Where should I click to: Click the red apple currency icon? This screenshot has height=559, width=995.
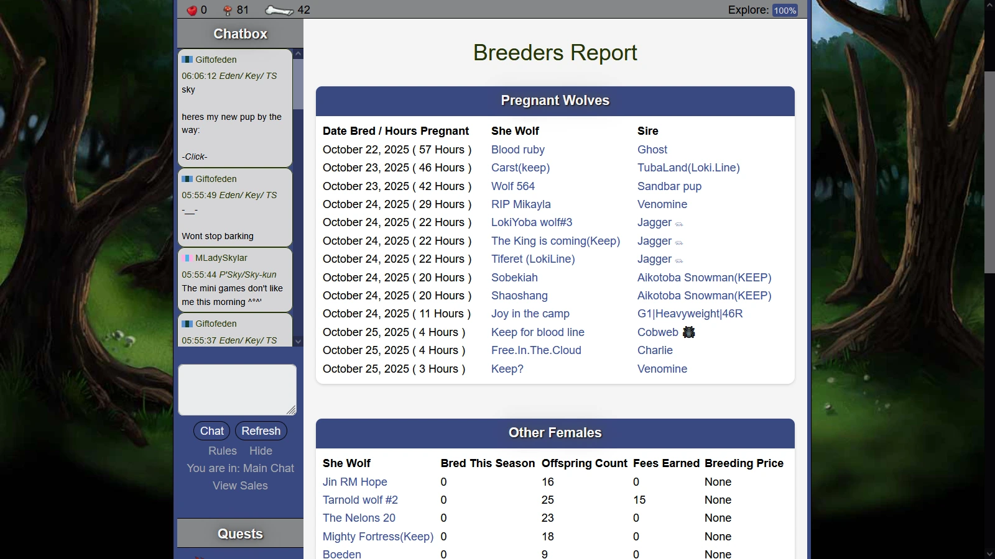[x=192, y=10]
